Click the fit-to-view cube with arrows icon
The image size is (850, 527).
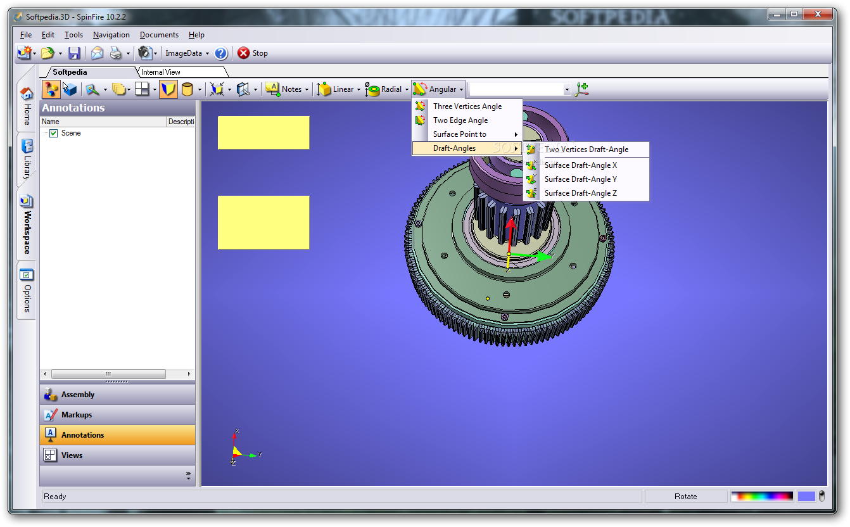point(217,89)
